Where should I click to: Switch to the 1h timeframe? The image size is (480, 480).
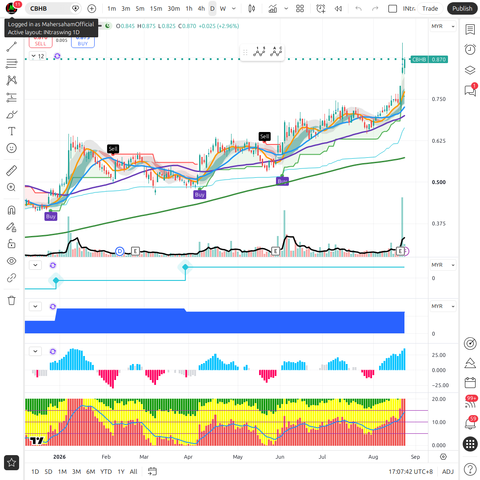pos(189,8)
